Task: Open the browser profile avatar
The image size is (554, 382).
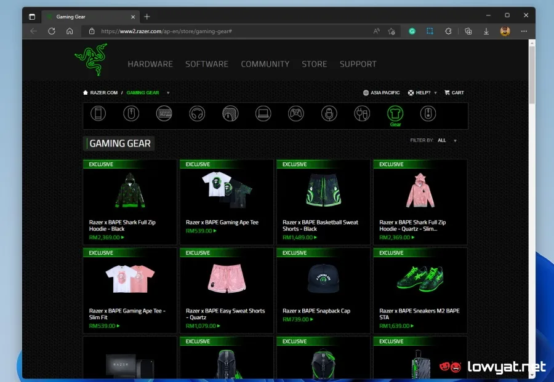Action: (505, 31)
